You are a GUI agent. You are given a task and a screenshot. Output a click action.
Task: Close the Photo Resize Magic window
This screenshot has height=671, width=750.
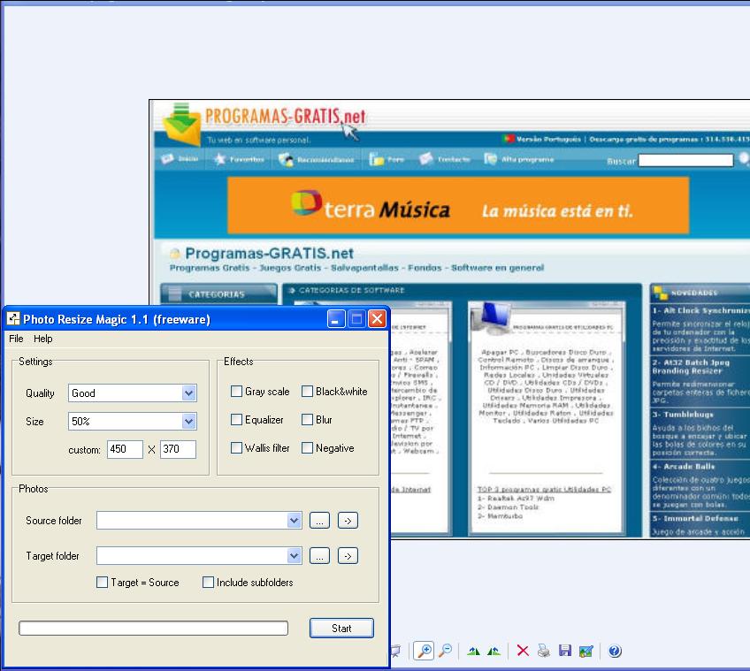tap(377, 319)
